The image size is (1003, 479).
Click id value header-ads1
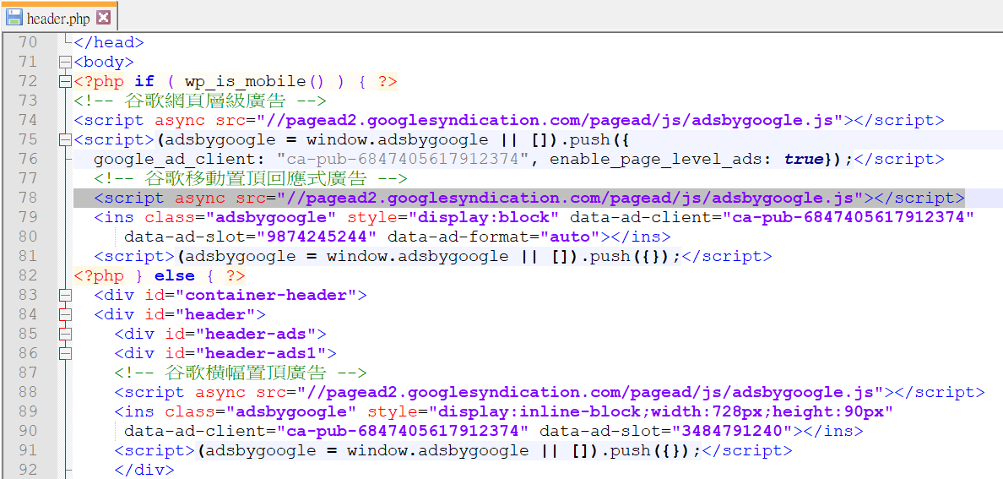tap(261, 353)
